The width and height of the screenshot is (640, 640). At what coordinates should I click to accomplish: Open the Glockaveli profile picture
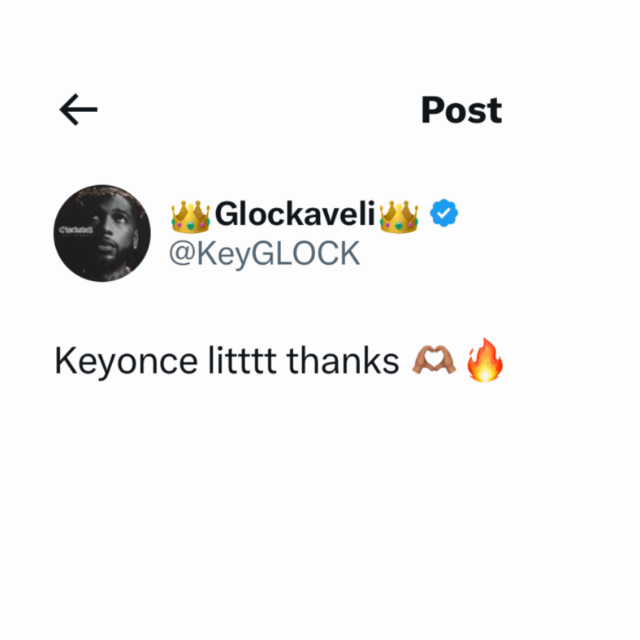(x=102, y=233)
